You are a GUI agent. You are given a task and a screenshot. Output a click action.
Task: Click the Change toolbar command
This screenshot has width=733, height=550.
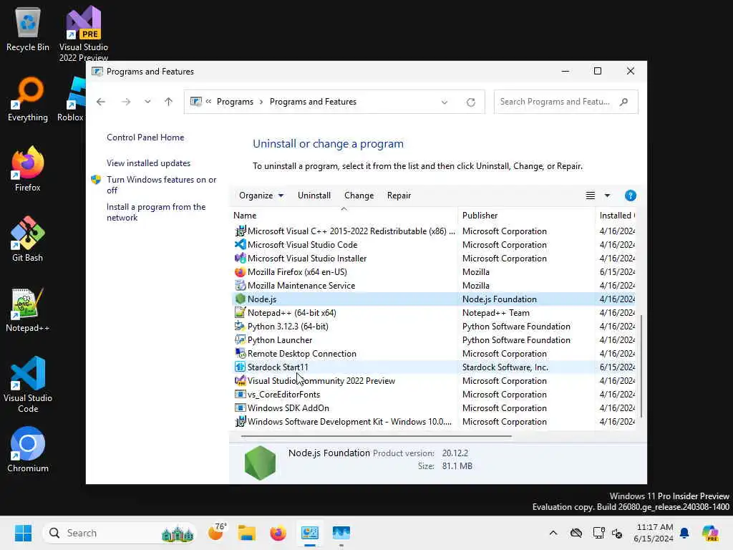pos(359,196)
